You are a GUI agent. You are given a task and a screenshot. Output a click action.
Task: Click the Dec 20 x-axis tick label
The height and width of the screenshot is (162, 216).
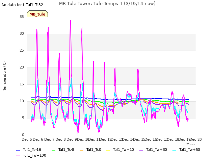coord(196,139)
